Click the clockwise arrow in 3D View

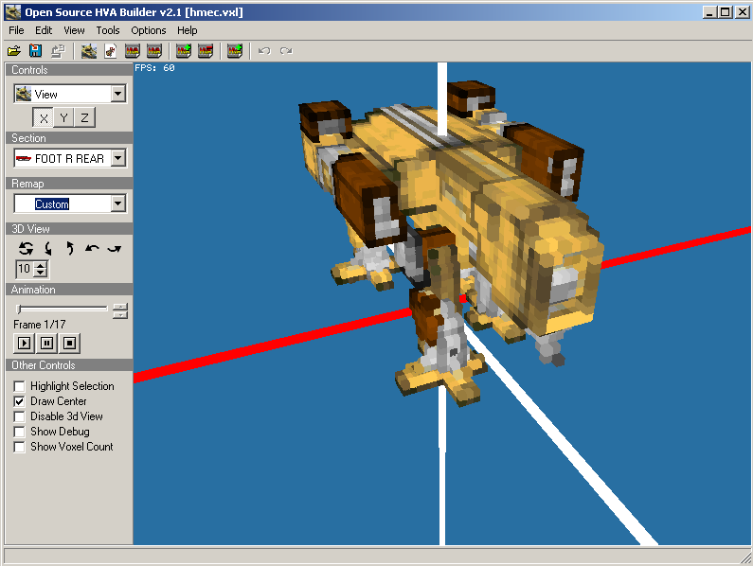[115, 248]
